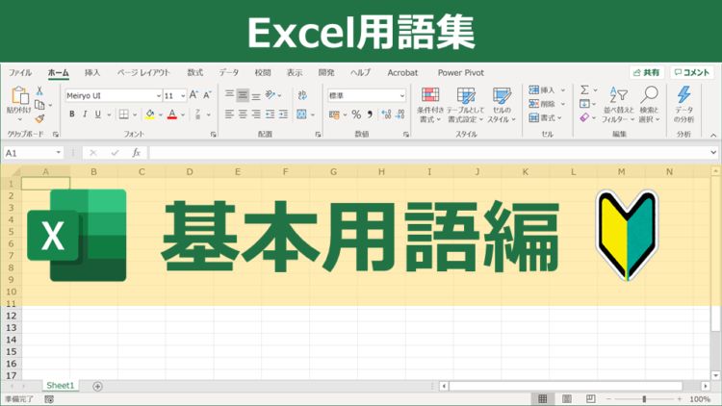Align cell text right
Viewport: 722px width, 406px height.
tap(256, 114)
